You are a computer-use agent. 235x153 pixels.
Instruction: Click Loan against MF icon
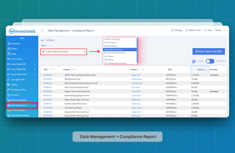[9, 79]
